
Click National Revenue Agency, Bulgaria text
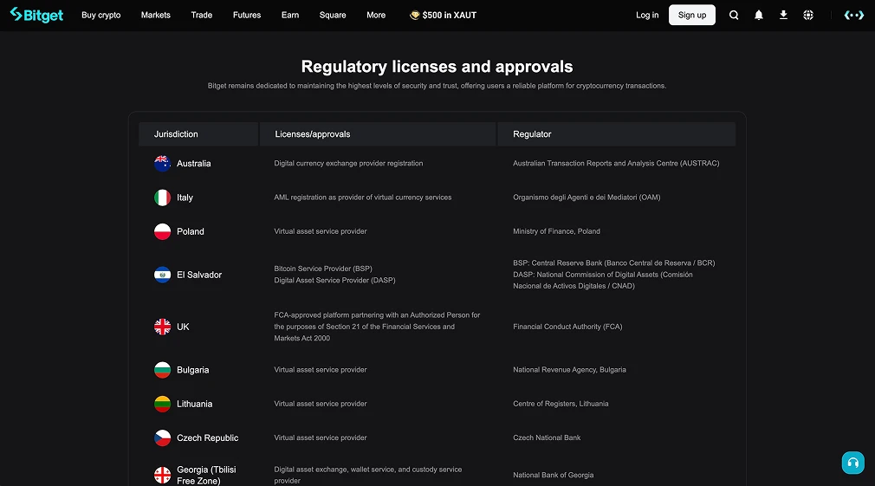(569, 370)
